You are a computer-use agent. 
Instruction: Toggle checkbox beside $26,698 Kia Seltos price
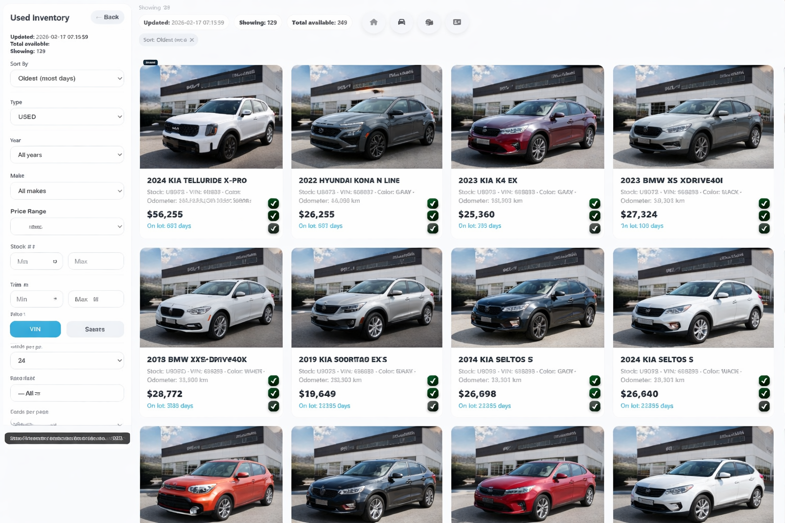[595, 393]
